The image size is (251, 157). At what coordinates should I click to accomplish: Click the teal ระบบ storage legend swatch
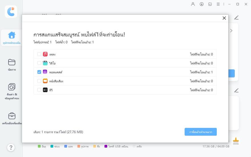(52, 146)
